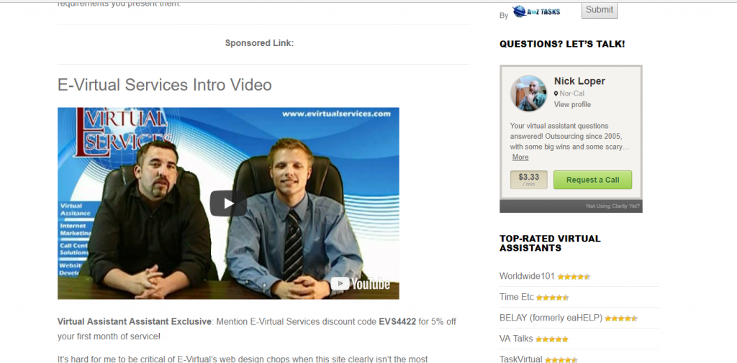Open VA Talks assistant link
Image resolution: width=737 pixels, height=363 pixels.
click(x=516, y=339)
